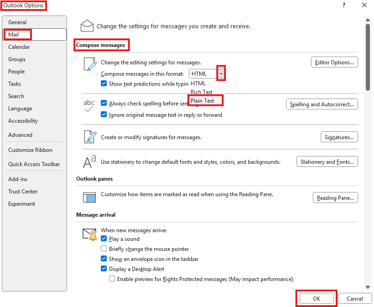Open the Tasks category
The height and width of the screenshot is (307, 374).
coord(34,84)
